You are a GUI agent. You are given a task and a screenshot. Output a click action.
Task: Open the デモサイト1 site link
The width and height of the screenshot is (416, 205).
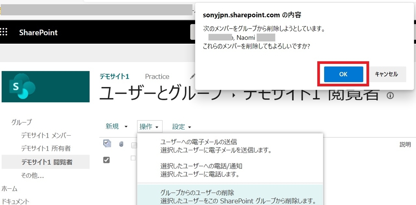tap(114, 76)
